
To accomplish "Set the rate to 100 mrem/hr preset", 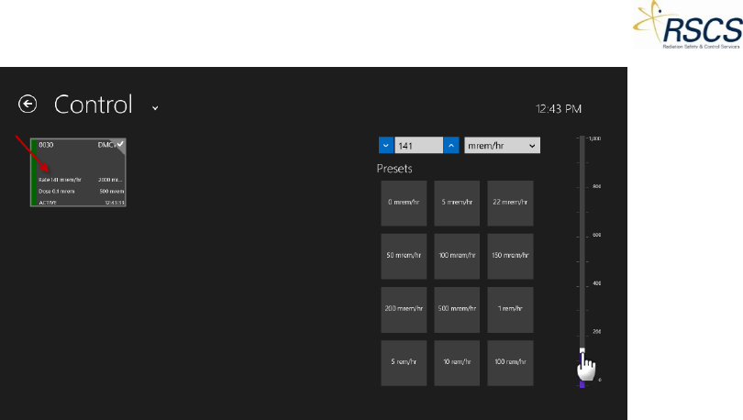I will click(457, 256).
